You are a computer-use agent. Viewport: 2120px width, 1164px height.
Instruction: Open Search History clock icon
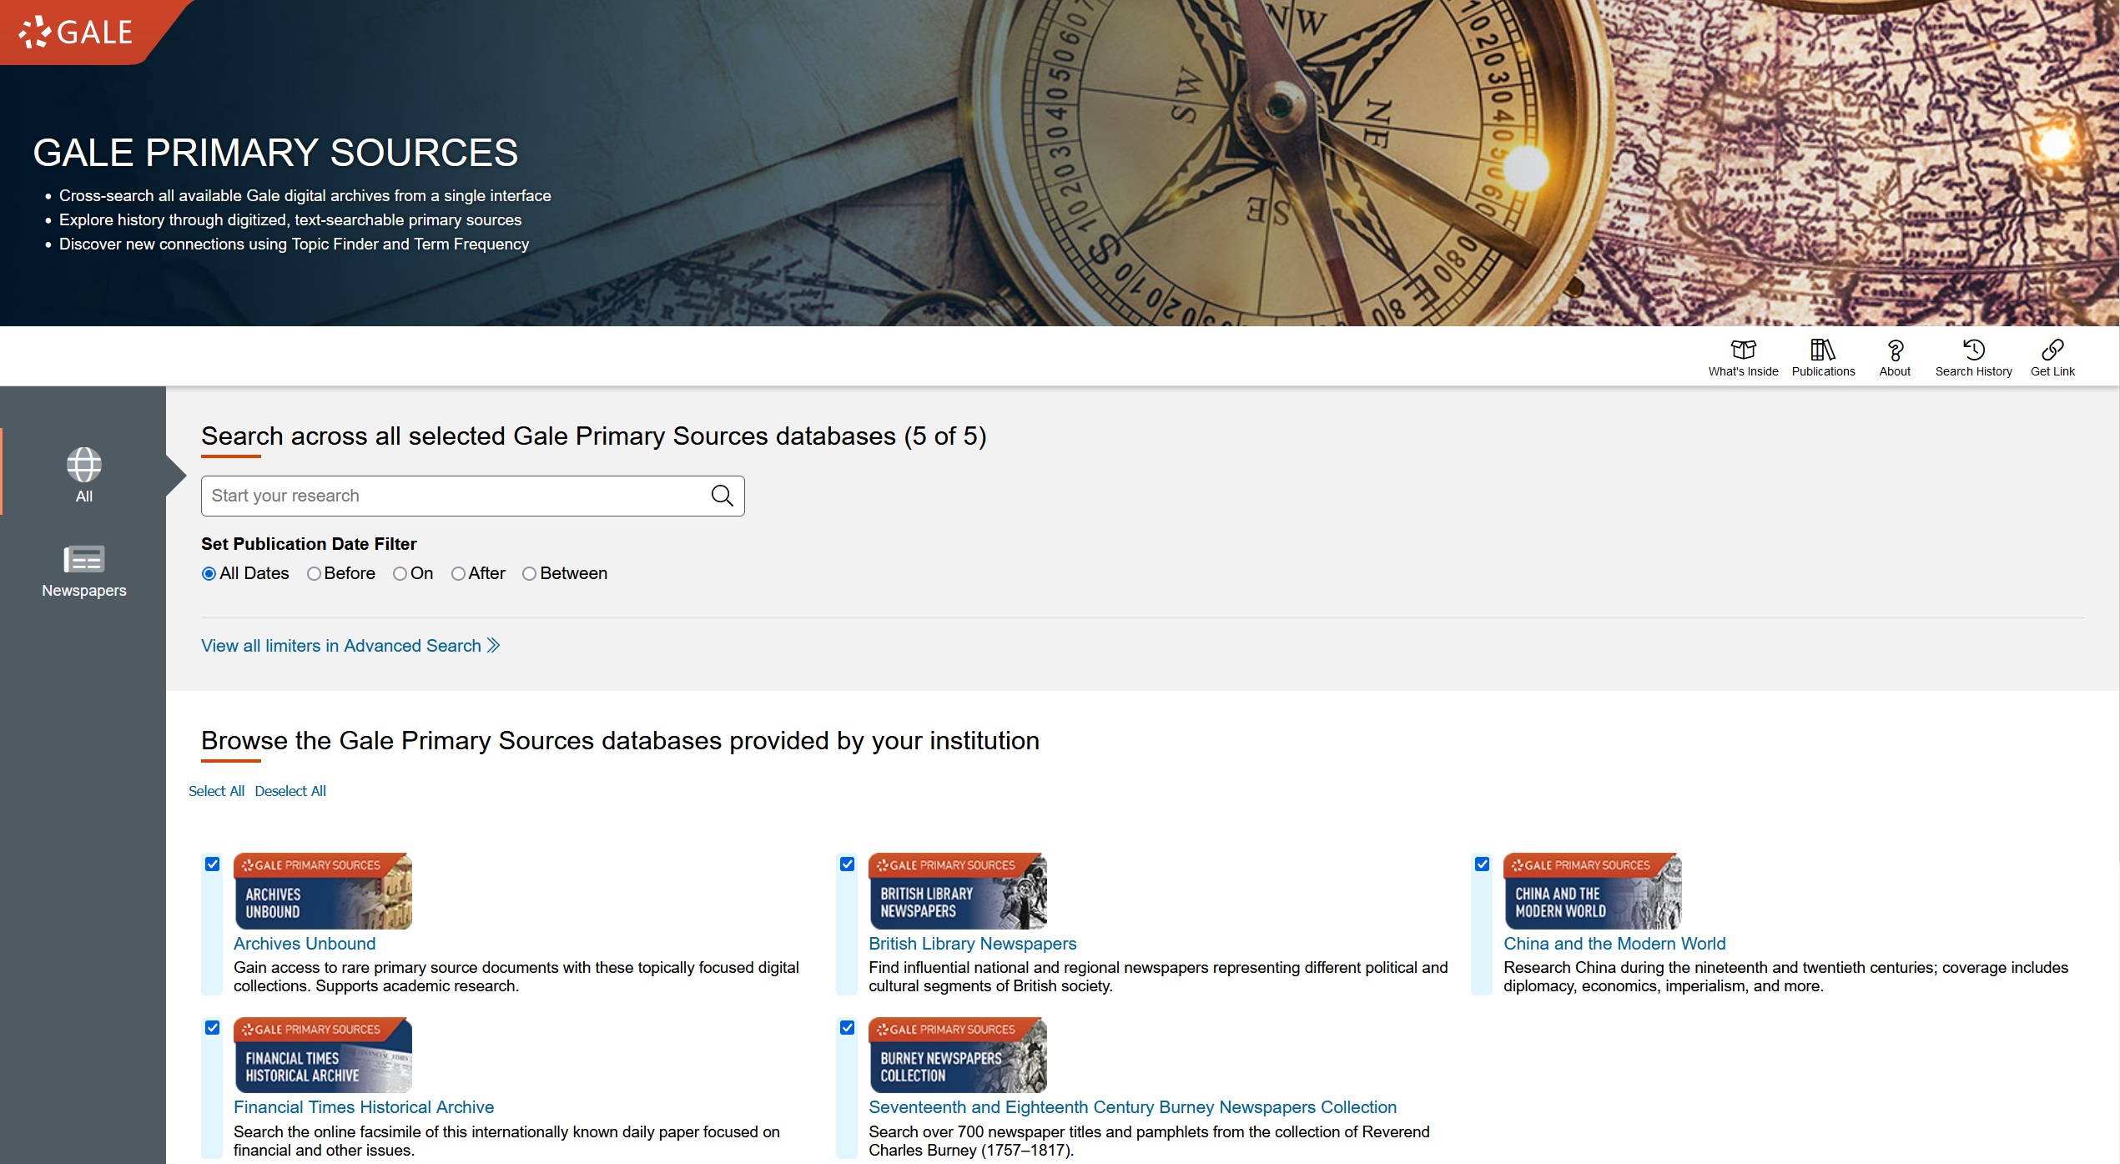tap(1973, 349)
